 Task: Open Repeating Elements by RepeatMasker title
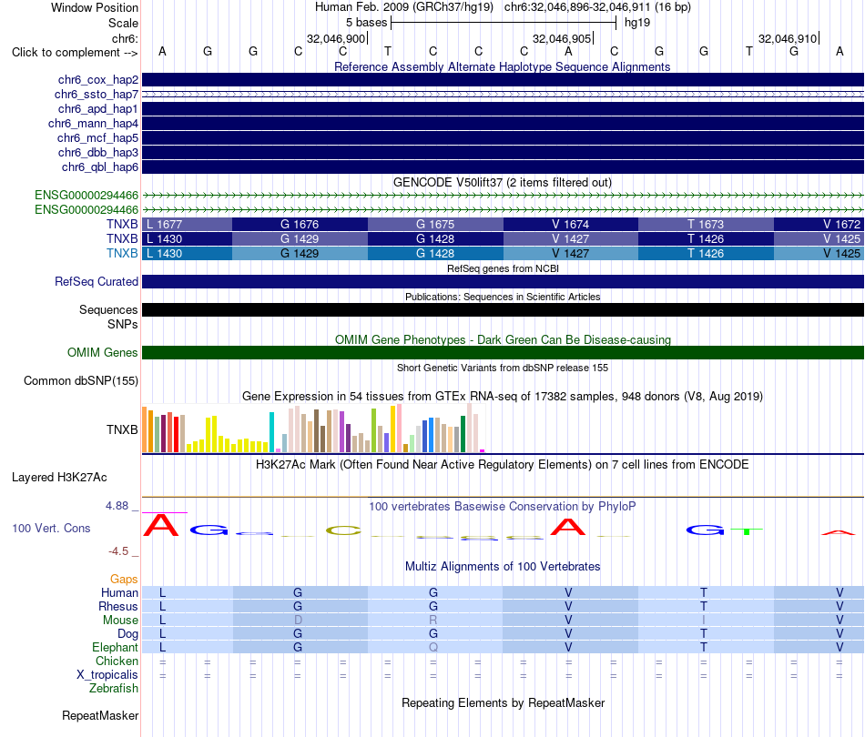[503, 702]
